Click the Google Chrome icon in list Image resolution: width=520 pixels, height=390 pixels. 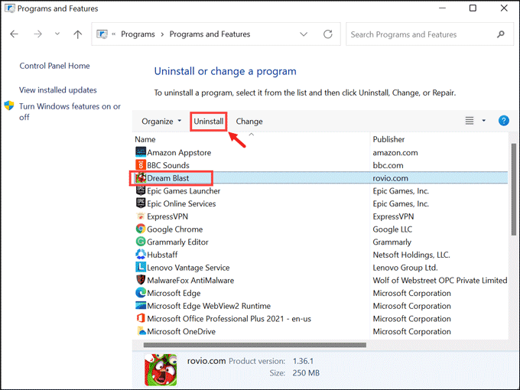(x=141, y=229)
